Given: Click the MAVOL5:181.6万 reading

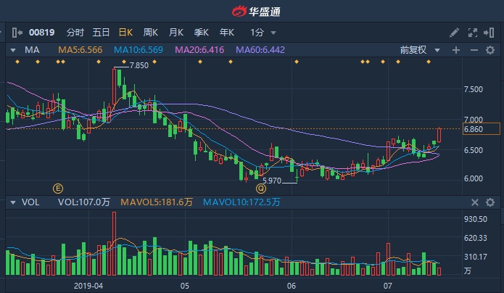Looking at the screenshot, I should tap(157, 202).
